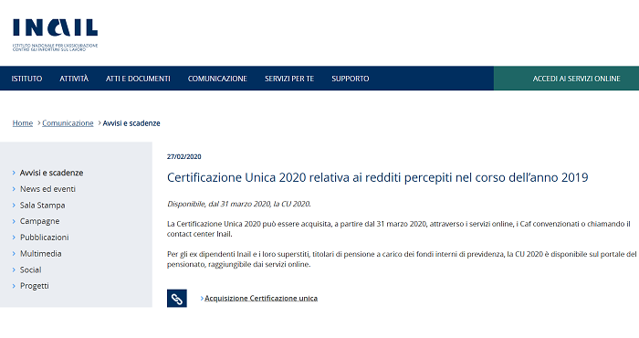Open the Comunicazione breadcrumb link
This screenshot has width=639, height=338.
[68, 123]
